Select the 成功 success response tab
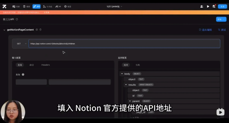Image resolution: width=229 pixels, height=123 pixels. coord(126,65)
